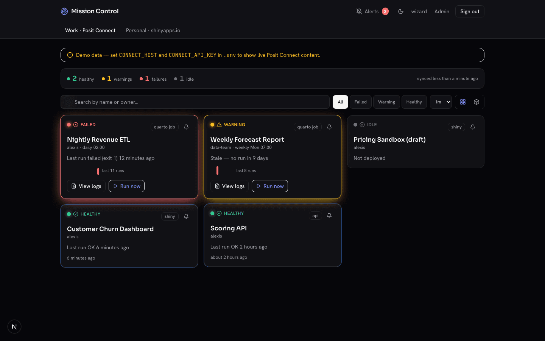
Task: Click synced less than a minute ago text
Action: click(447, 78)
